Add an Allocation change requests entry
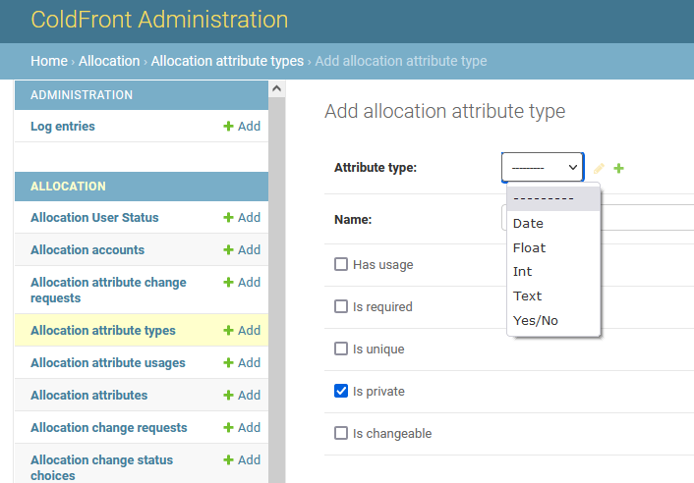The height and width of the screenshot is (483, 694). click(x=242, y=428)
